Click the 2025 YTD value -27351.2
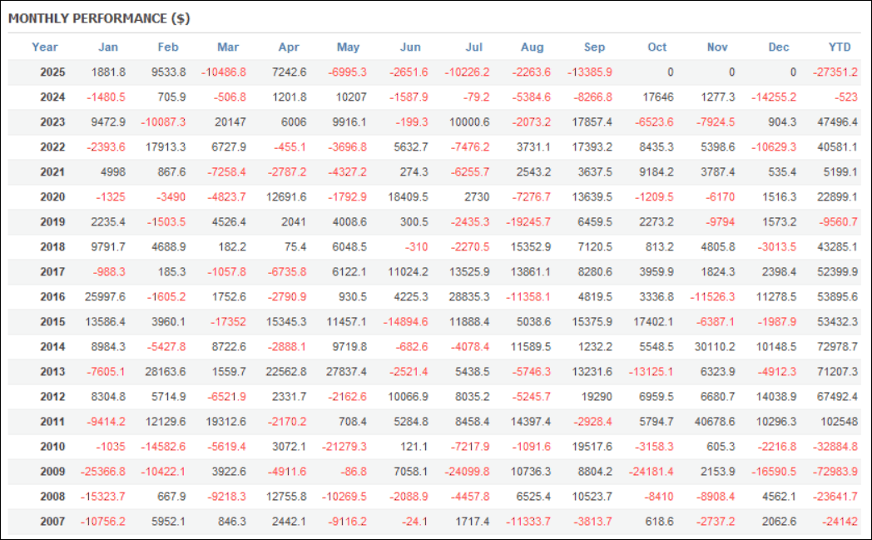Image resolution: width=872 pixels, height=540 pixels. (x=835, y=72)
